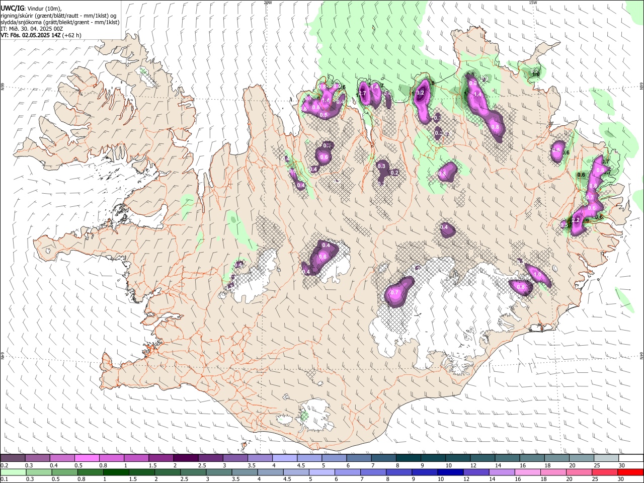The height and width of the screenshot is (483, 644).
Task: Select the dark teal upper-row swatch starting at 8
Action: (x=408, y=458)
